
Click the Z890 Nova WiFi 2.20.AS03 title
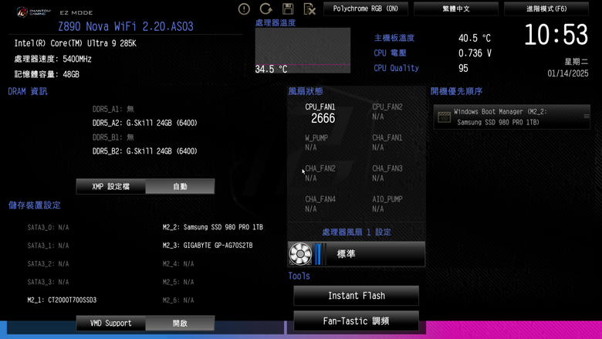tap(126, 26)
